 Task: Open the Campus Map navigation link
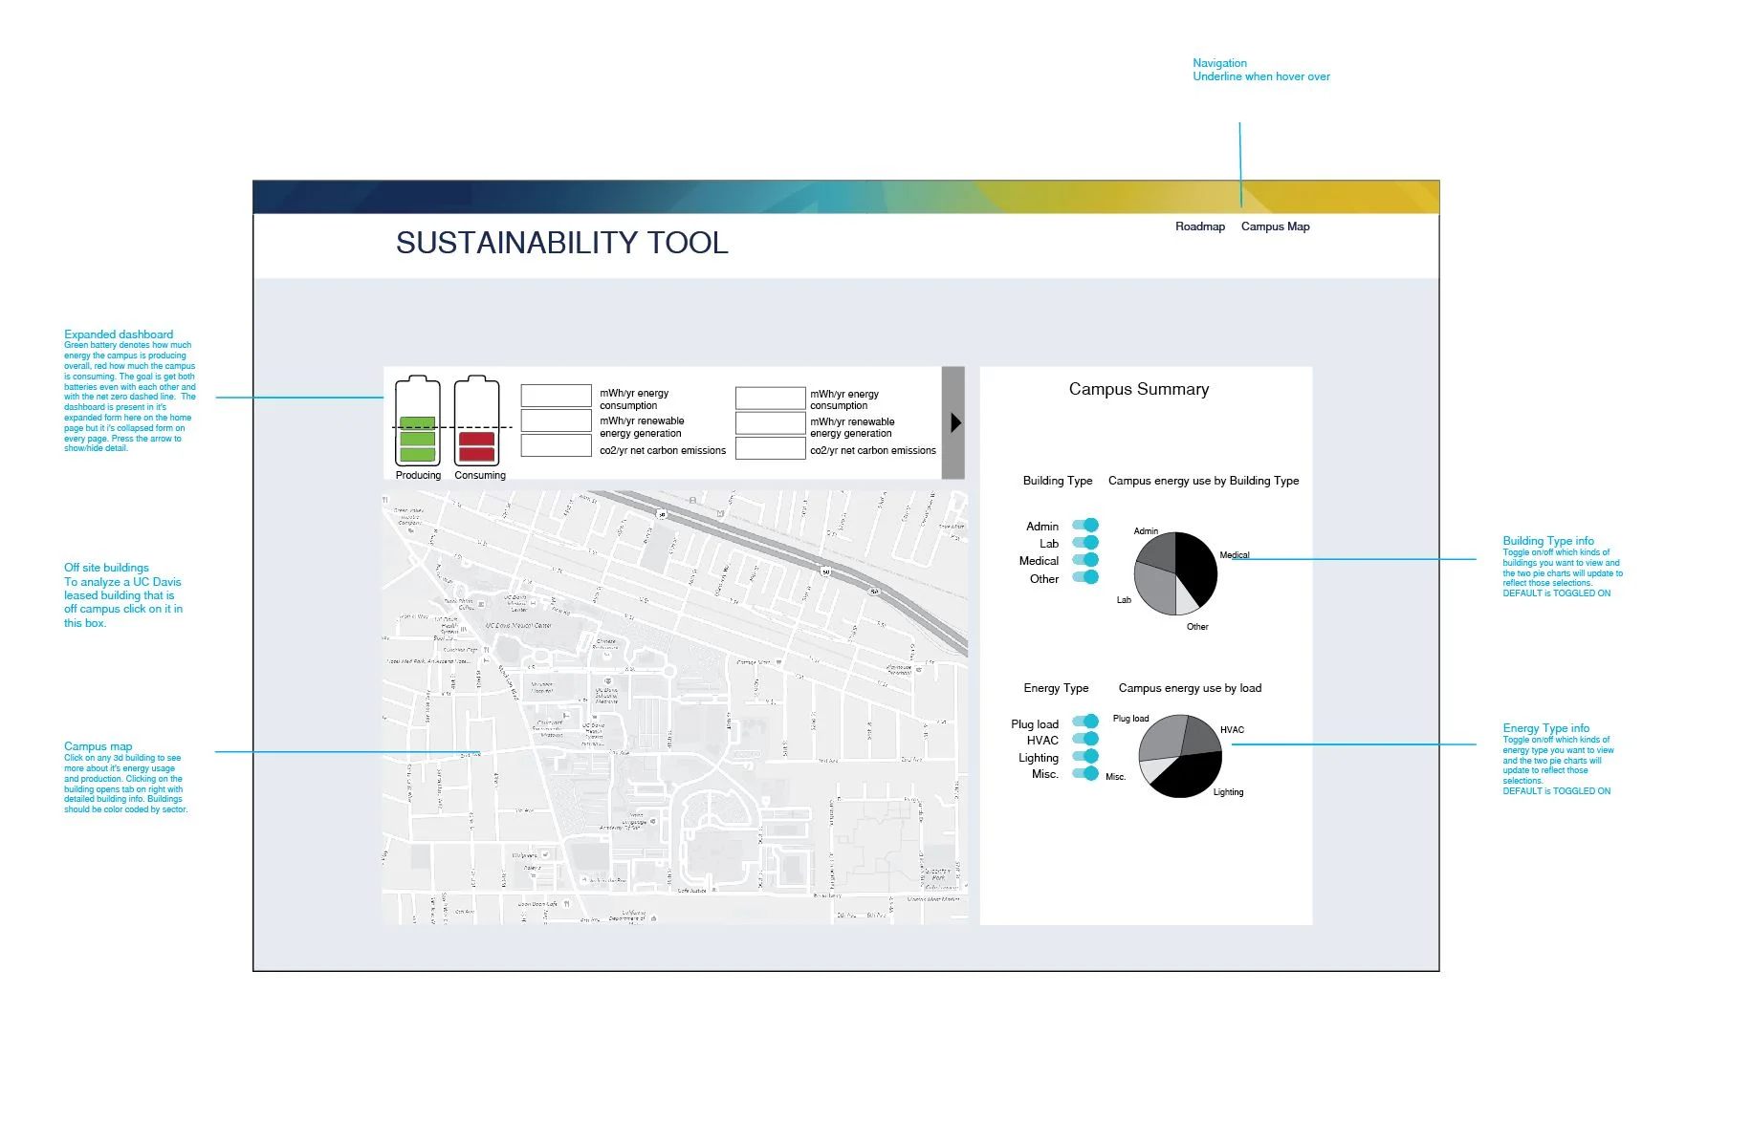[x=1275, y=226]
